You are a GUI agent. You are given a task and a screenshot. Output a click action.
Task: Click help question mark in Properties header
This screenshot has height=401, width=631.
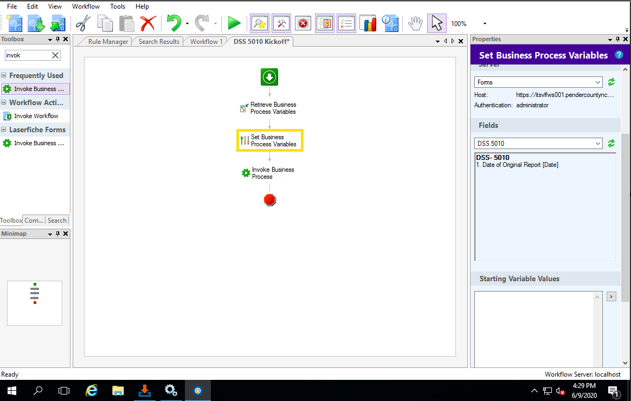point(619,55)
